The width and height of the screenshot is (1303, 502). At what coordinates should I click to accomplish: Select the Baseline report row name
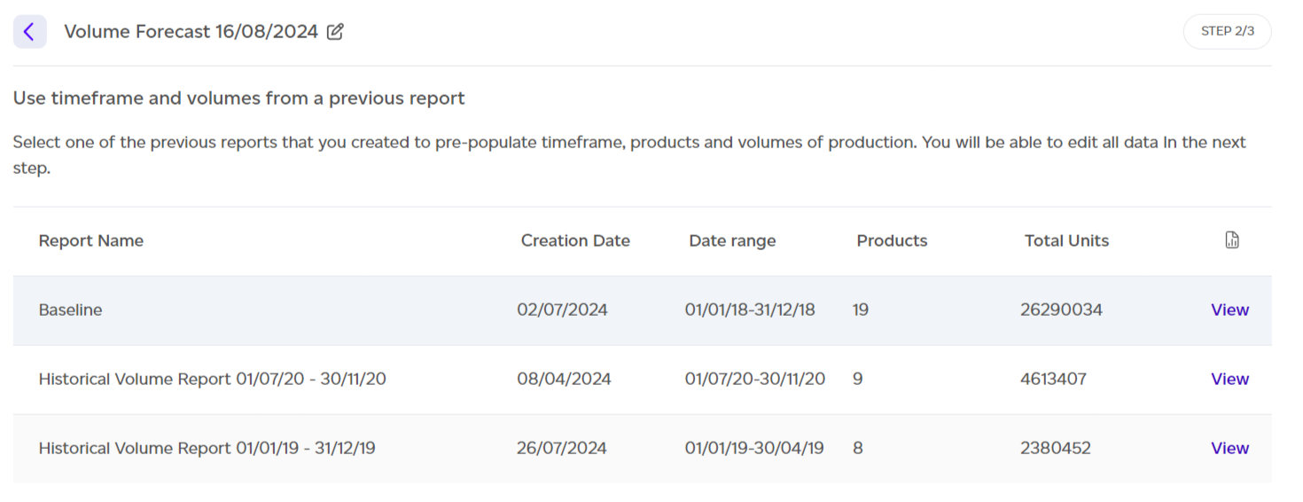pyautogui.click(x=70, y=310)
